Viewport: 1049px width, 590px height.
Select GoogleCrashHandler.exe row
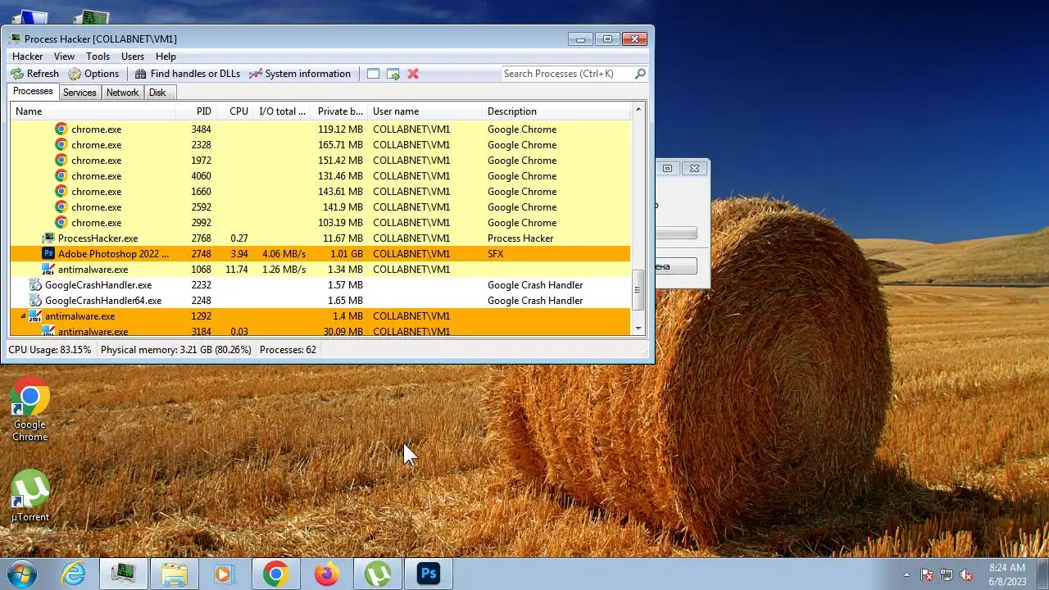[x=320, y=285]
